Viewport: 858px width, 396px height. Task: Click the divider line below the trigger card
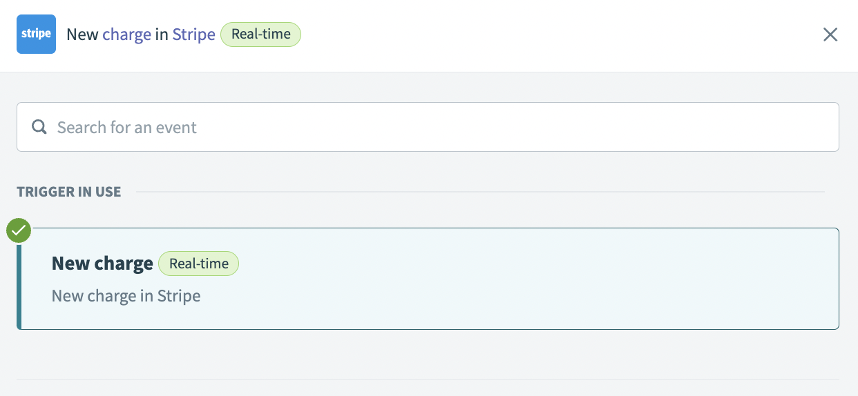click(428, 379)
